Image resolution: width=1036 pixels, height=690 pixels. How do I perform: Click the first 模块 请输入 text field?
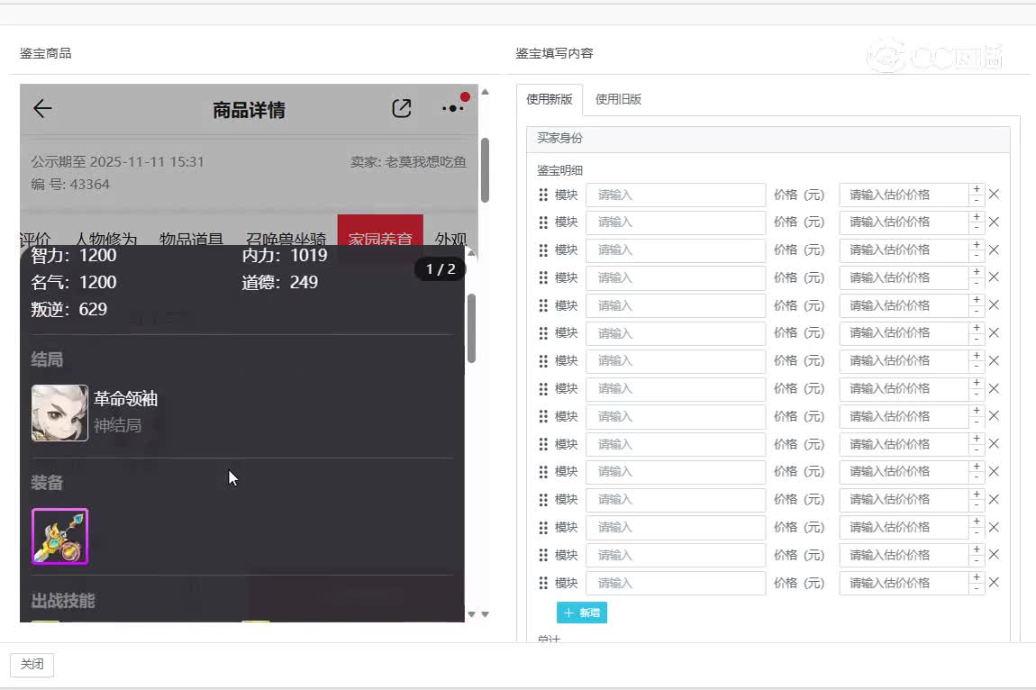tap(676, 195)
